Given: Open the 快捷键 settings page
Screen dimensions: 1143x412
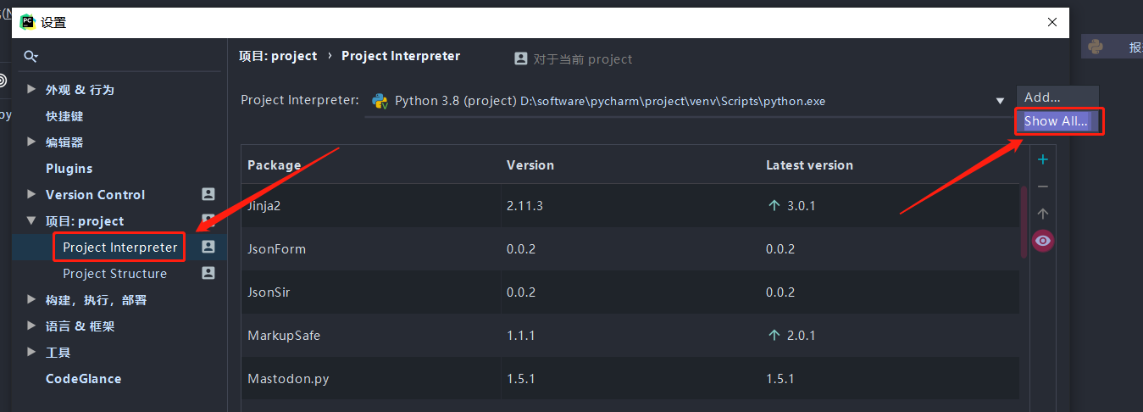Looking at the screenshot, I should (x=64, y=115).
